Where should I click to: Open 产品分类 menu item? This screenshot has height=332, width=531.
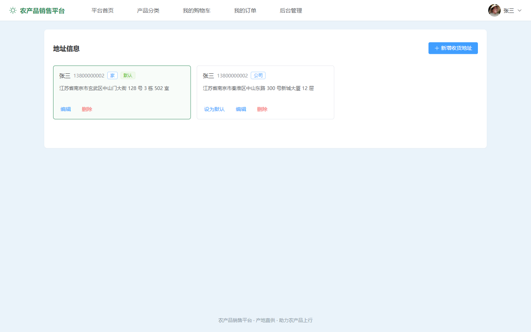tap(148, 11)
